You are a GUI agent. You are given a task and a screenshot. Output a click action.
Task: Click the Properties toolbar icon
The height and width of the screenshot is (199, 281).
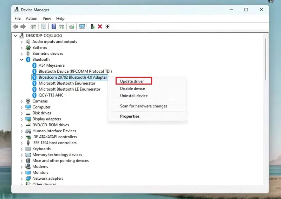[44, 27]
